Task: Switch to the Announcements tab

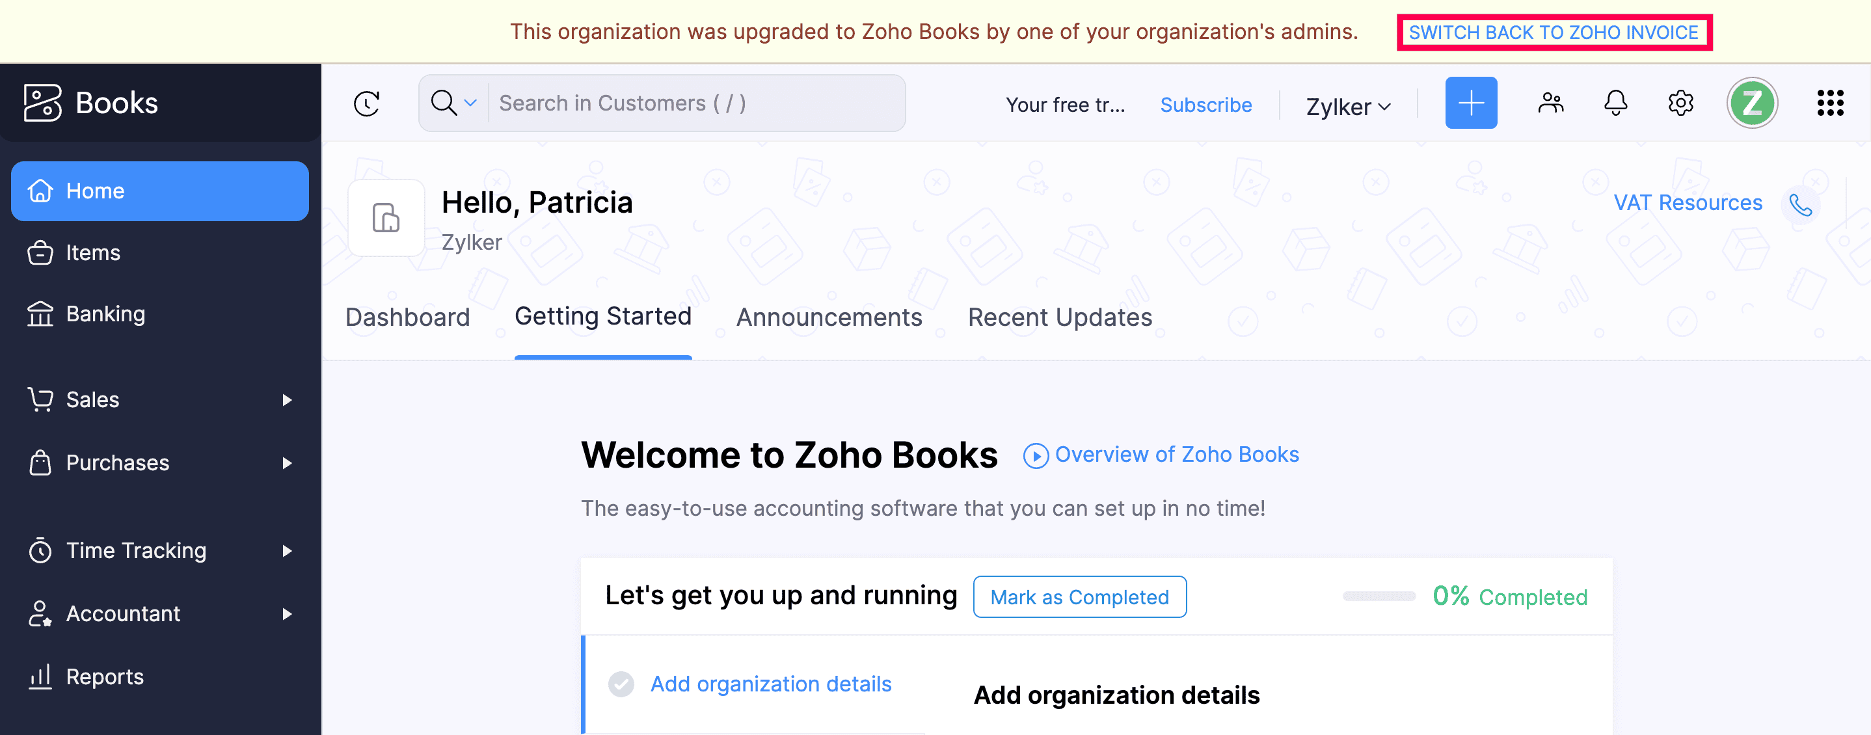Action: click(x=828, y=316)
